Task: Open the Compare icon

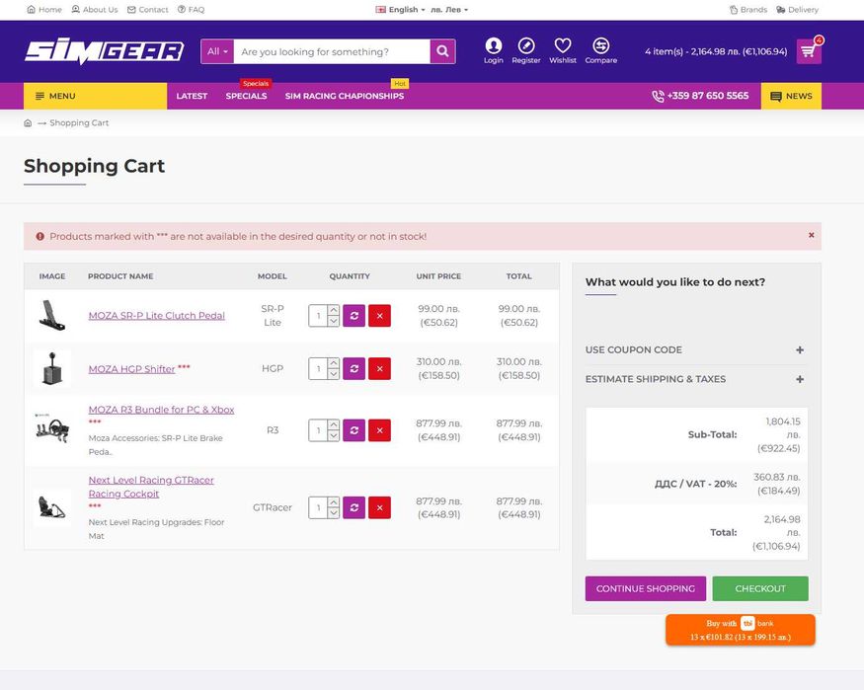Action: pyautogui.click(x=600, y=50)
